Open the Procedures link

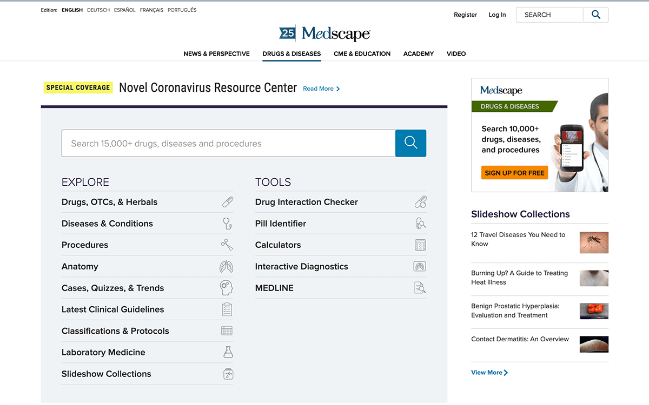point(85,245)
